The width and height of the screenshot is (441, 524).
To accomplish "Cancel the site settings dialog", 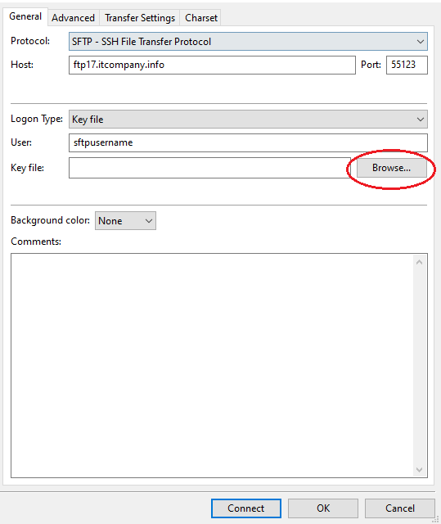I will pyautogui.click(x=400, y=508).
